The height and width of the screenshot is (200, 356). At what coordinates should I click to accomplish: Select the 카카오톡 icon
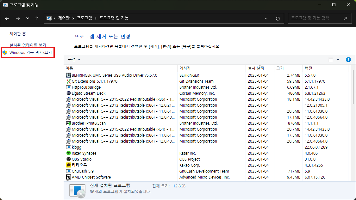point(69,165)
